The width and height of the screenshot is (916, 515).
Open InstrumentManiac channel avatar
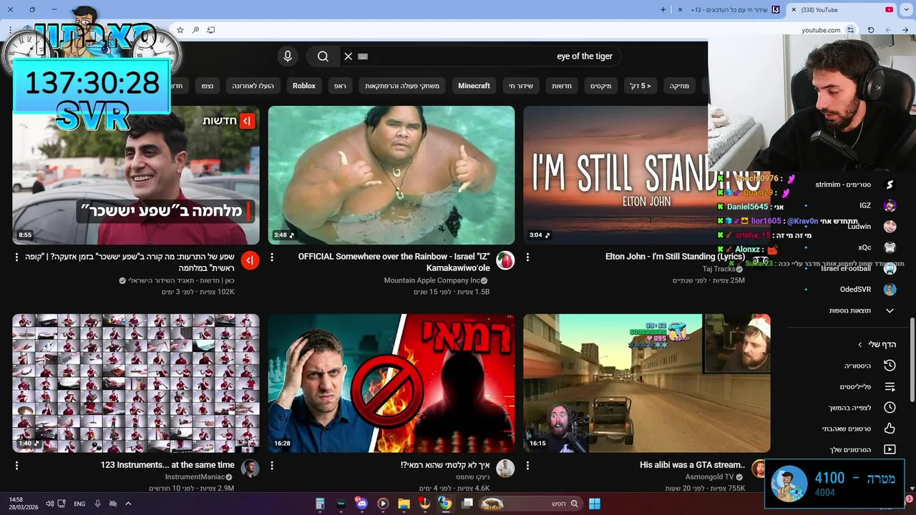(250, 469)
